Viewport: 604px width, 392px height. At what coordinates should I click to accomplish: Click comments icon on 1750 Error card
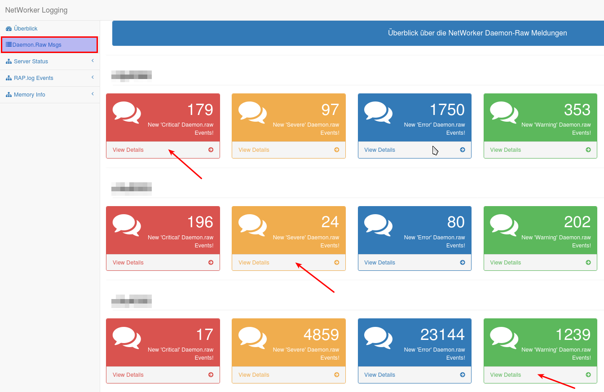coord(378,112)
